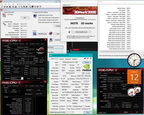
Task: Click the GPU-Z screenshot camera icon
Action: (85, 58)
